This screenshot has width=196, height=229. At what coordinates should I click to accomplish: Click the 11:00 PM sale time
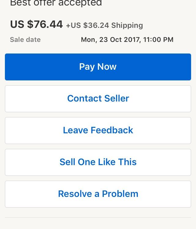coord(158,39)
